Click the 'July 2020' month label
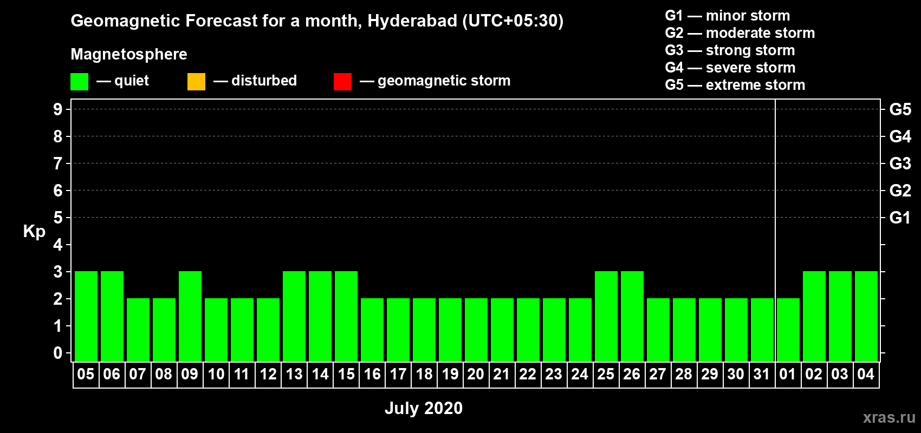The image size is (921, 433). pos(424,408)
